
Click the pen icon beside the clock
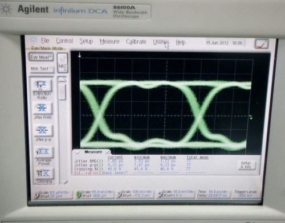pyautogui.click(x=262, y=44)
